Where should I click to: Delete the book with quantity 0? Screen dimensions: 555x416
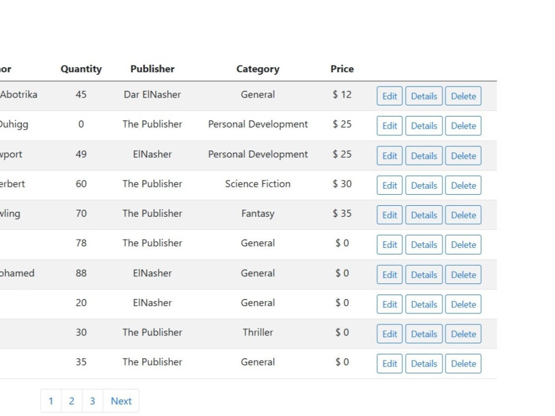(463, 125)
